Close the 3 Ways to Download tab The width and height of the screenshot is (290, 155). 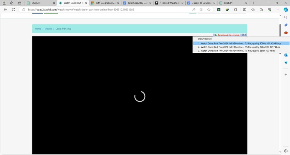[214, 3]
